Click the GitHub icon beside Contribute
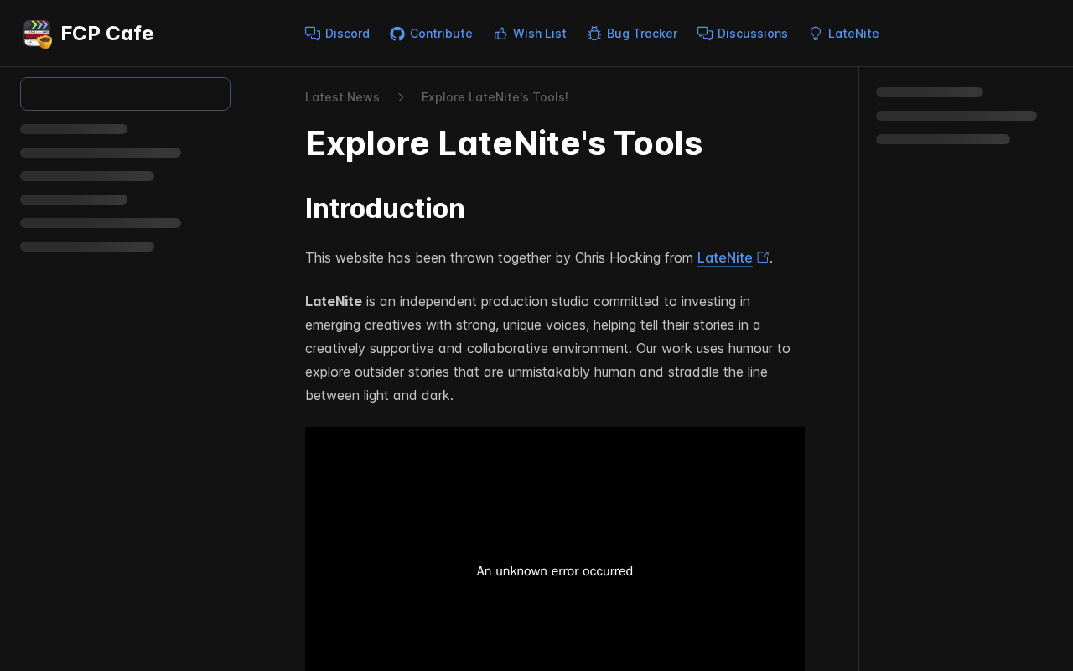 (x=397, y=34)
